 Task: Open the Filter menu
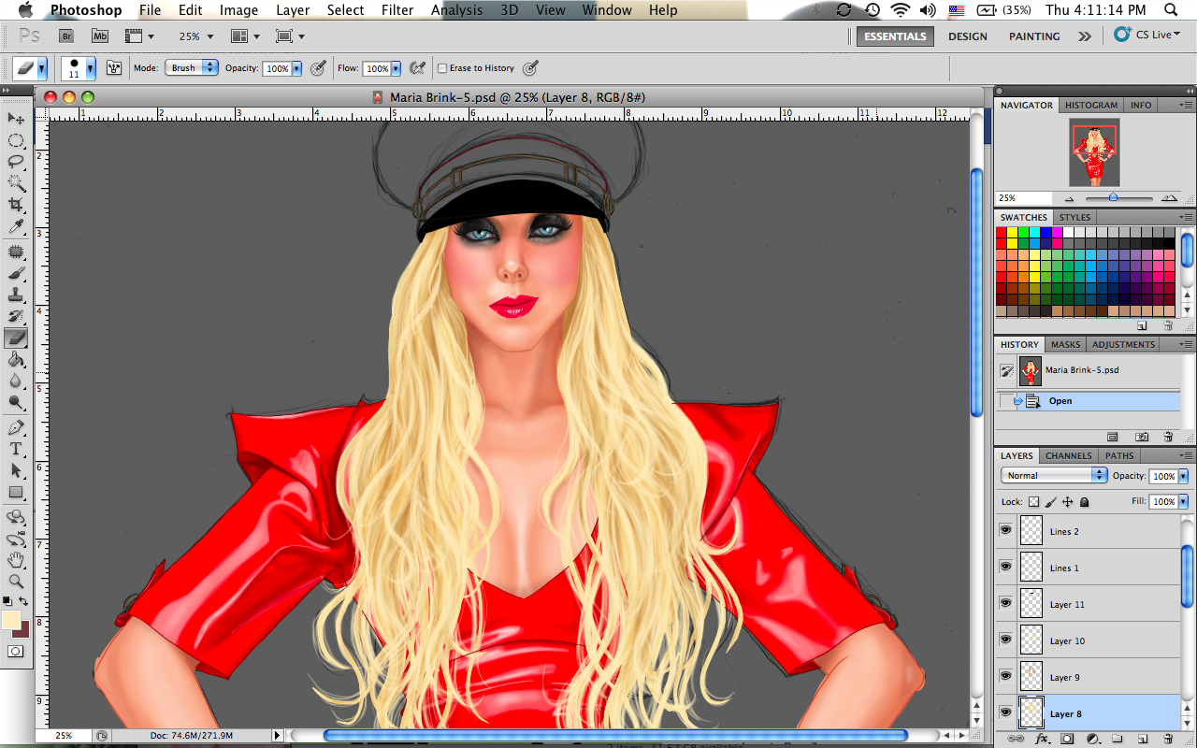click(397, 10)
